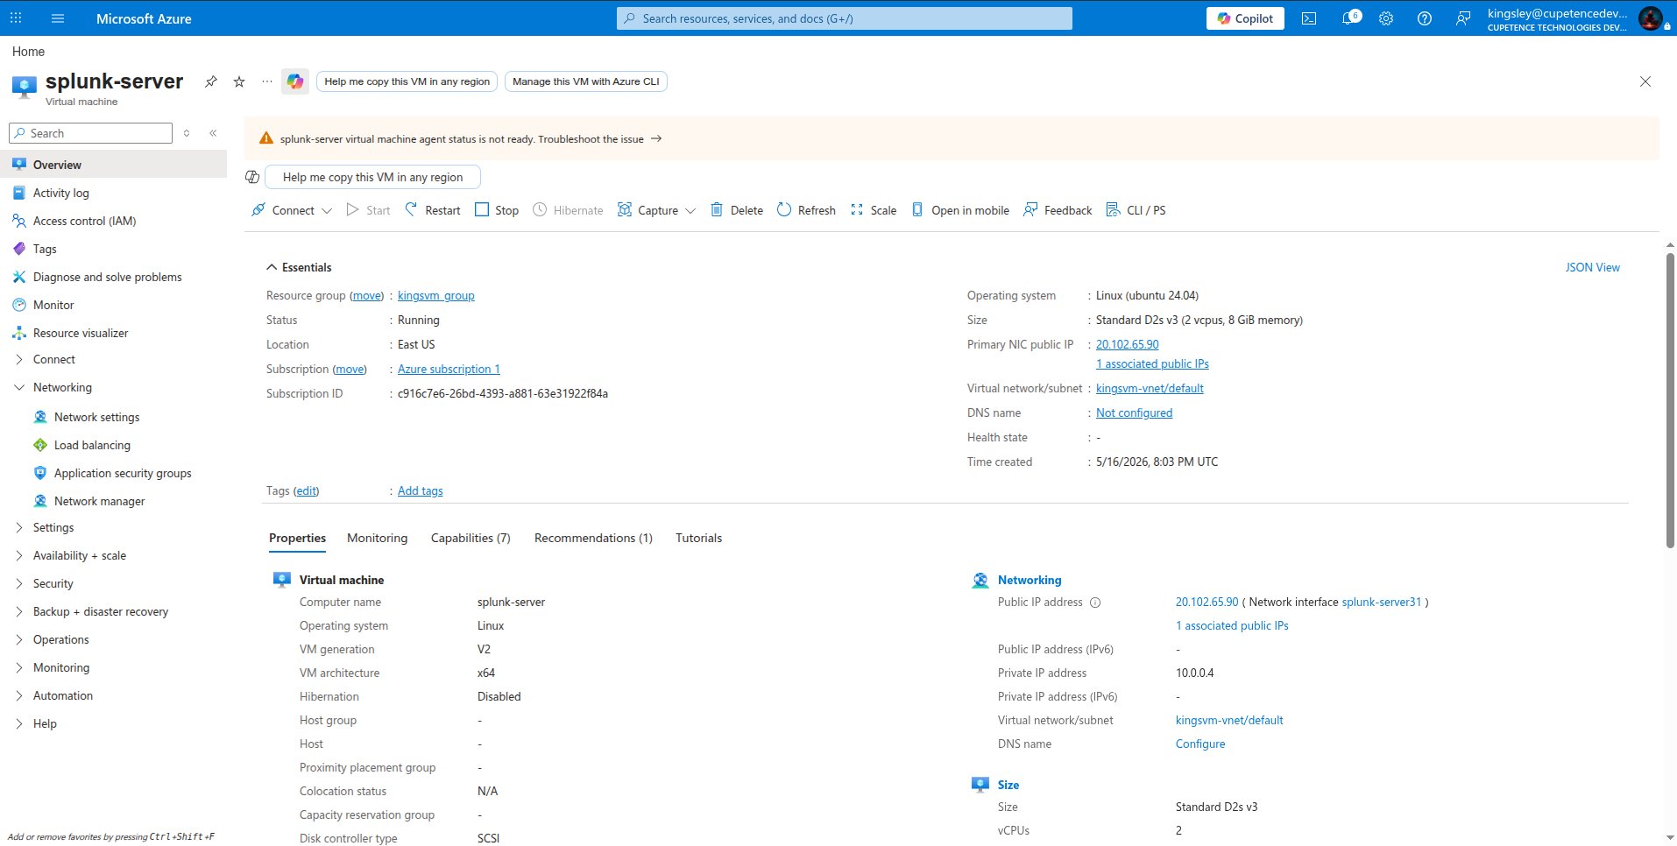1677x846 pixels.
Task: Click the Restart VM button
Action: [x=433, y=210]
